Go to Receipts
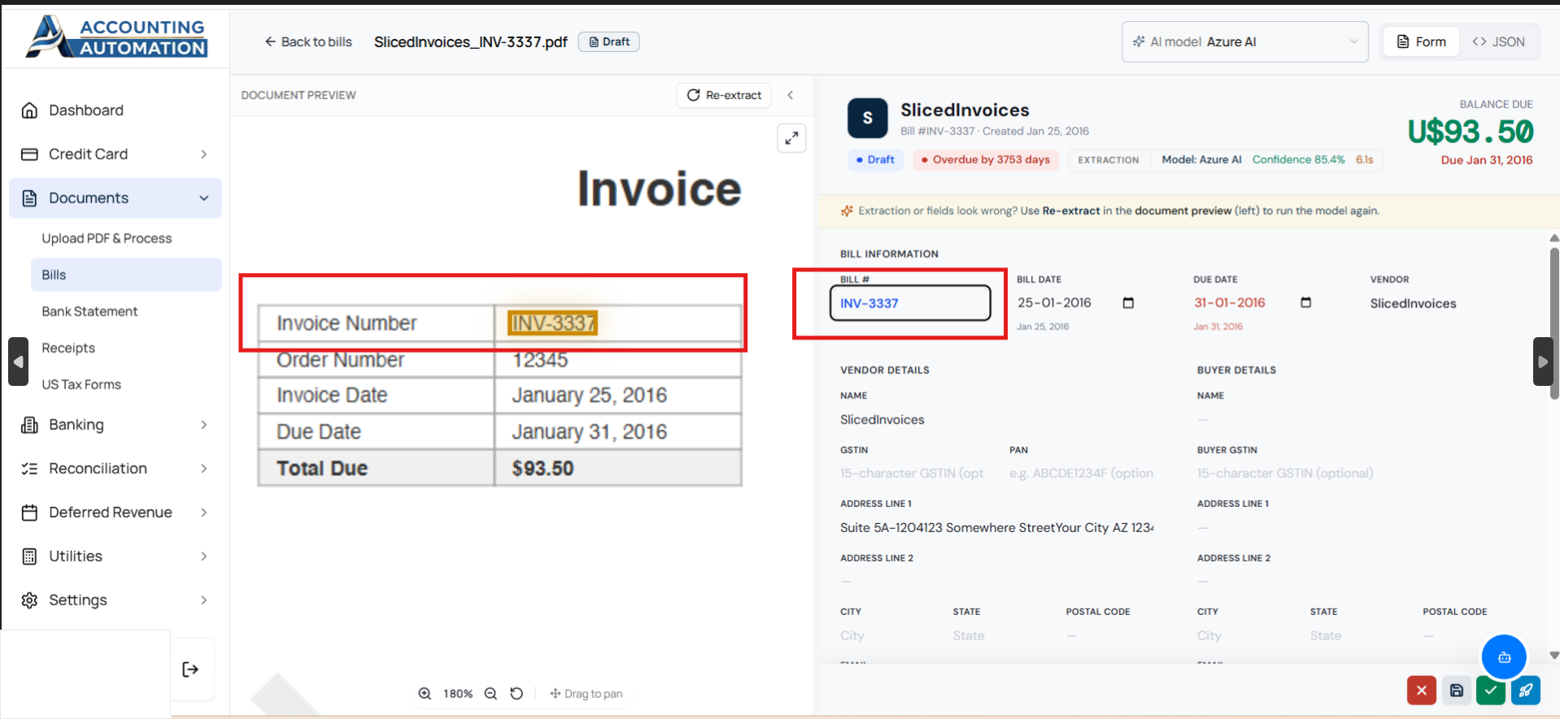Viewport: 1560px width, 719px height. [68, 348]
